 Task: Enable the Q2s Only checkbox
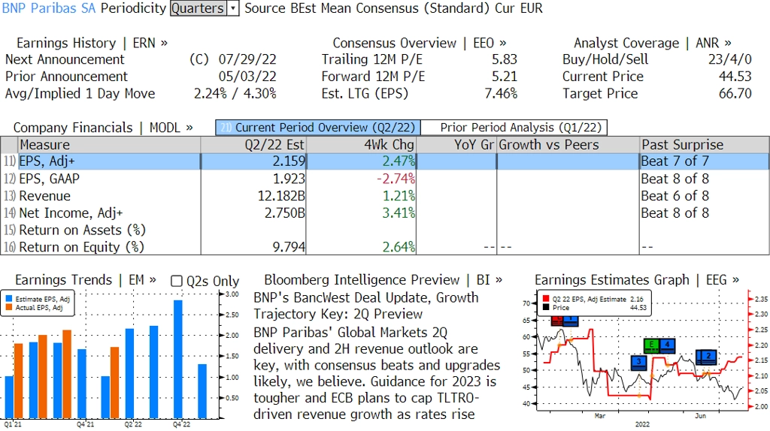(176, 281)
